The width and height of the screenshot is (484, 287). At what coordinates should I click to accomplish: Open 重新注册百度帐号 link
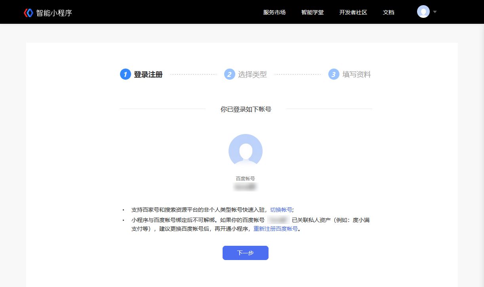pos(276,229)
